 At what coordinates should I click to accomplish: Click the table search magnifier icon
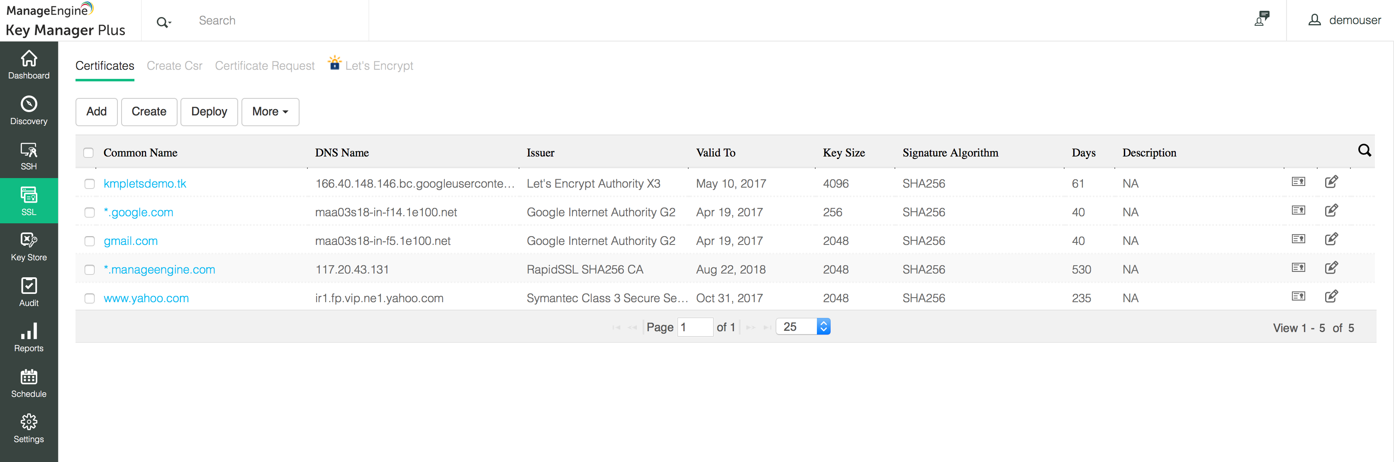(x=1364, y=151)
